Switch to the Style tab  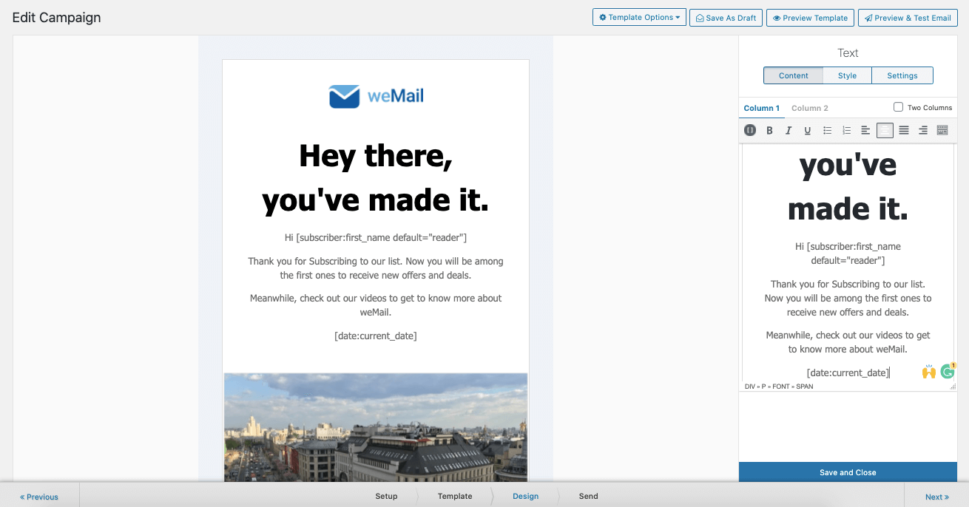[847, 75]
